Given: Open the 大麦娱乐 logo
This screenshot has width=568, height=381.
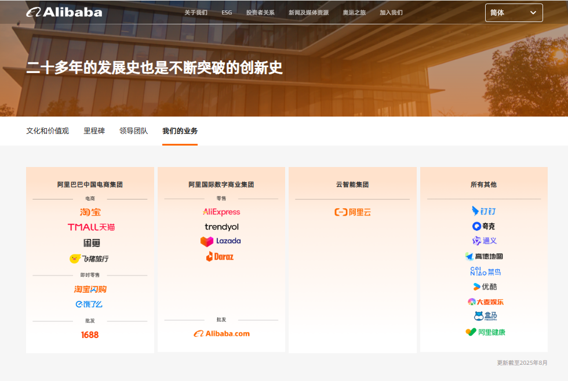Looking at the screenshot, I should [486, 302].
